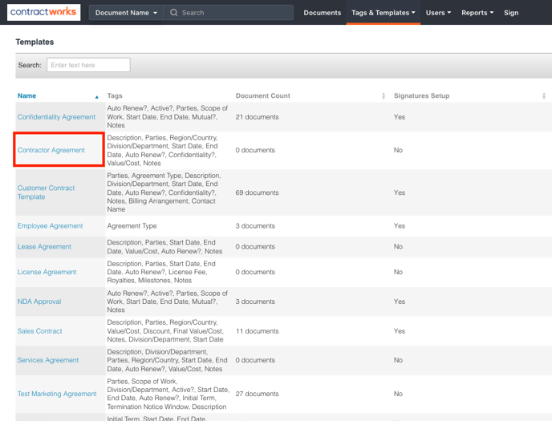This screenshot has width=552, height=421.
Task: Open Sales Contract template
Action: [40, 331]
